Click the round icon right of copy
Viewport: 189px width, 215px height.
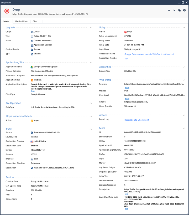pos(185,11)
